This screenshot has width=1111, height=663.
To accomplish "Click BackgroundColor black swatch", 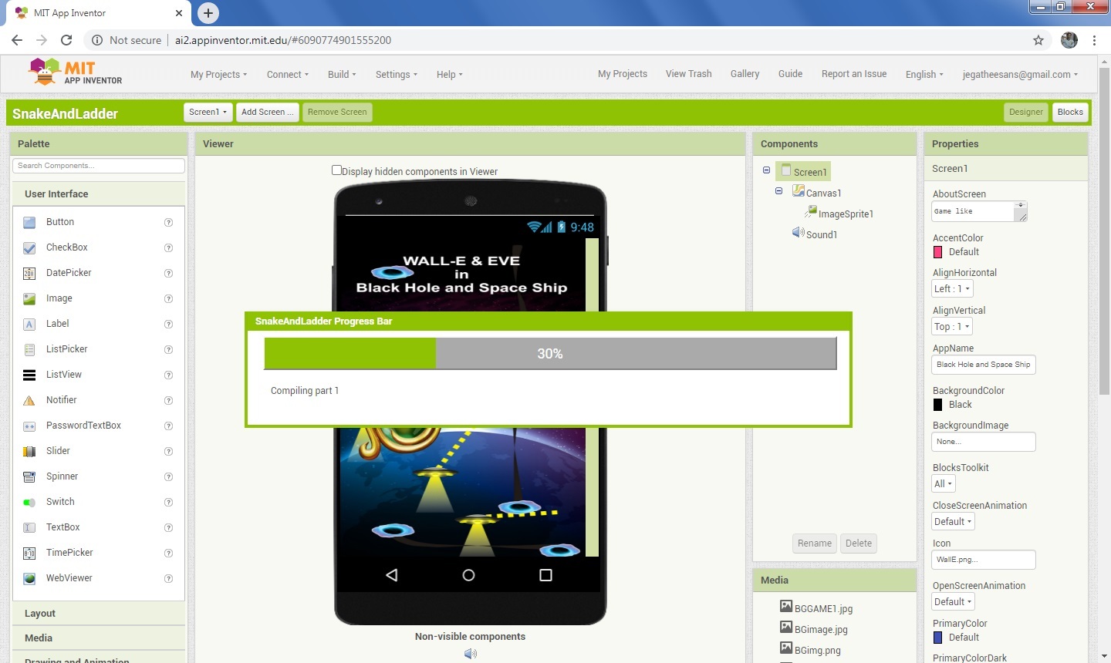I will (x=938, y=405).
